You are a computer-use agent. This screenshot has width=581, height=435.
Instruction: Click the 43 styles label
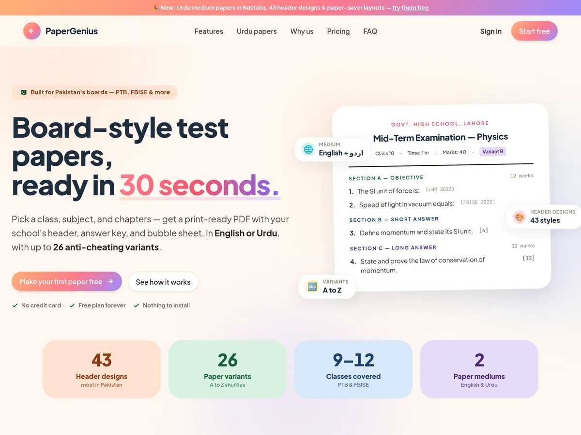tap(545, 220)
